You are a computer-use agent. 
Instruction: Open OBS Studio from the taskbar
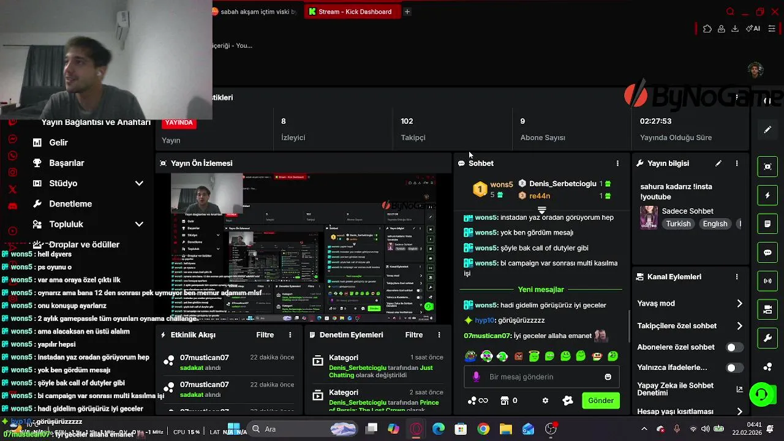click(551, 429)
